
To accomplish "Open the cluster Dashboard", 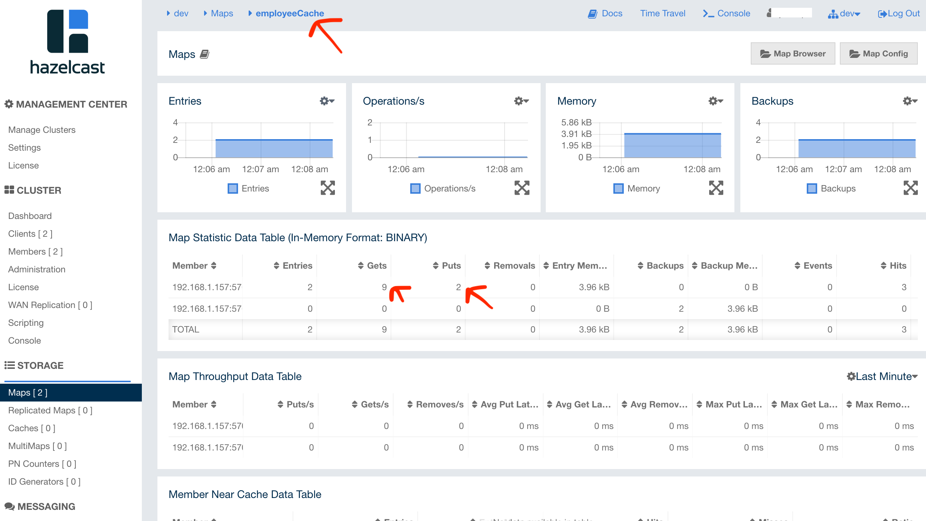I will 30,216.
